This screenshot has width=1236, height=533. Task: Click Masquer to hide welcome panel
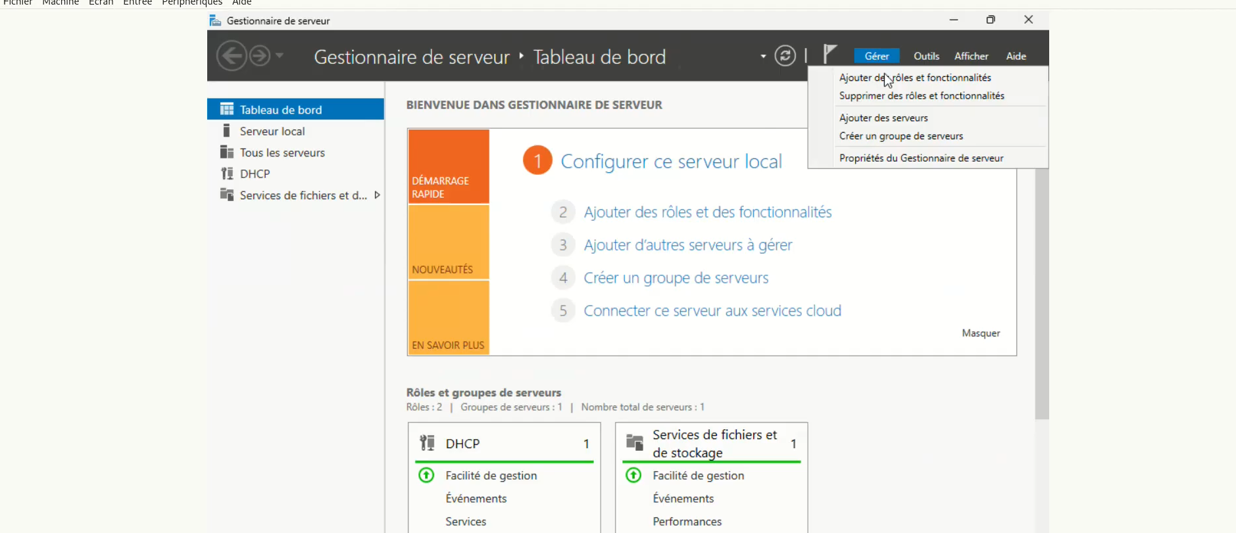point(981,333)
